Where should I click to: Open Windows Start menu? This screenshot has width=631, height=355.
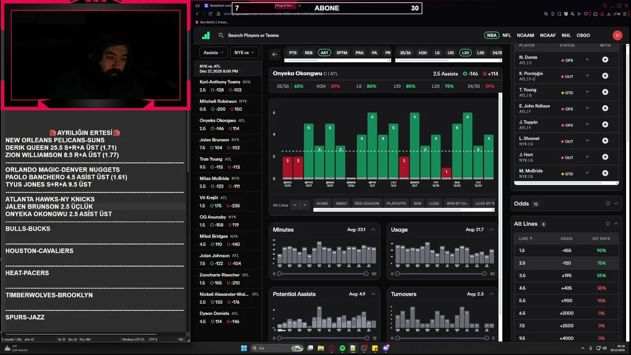(244, 348)
